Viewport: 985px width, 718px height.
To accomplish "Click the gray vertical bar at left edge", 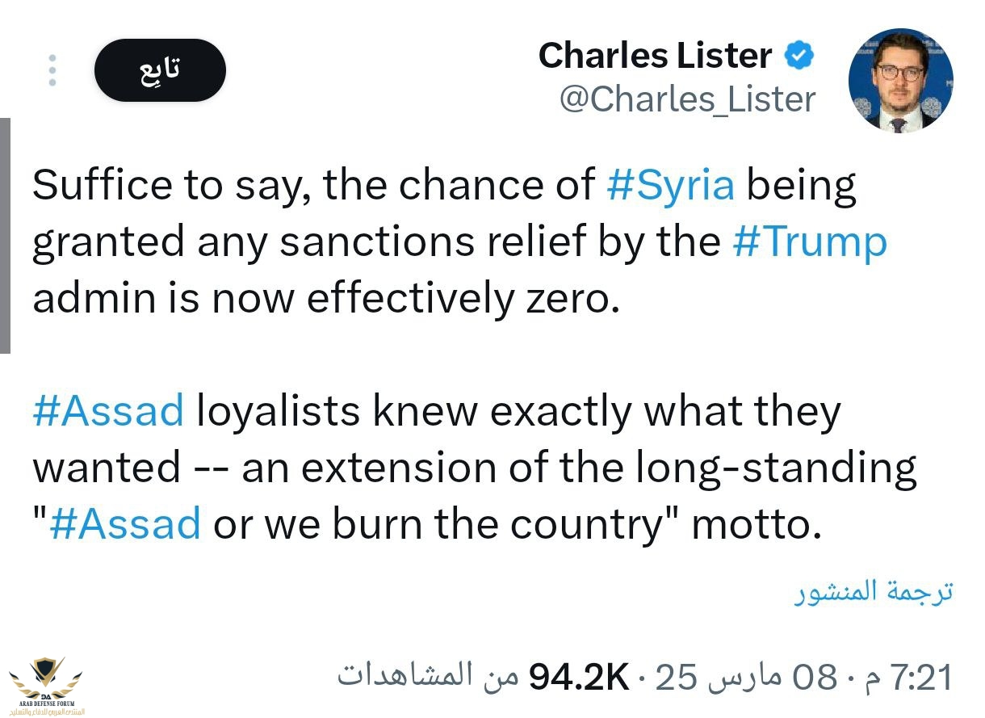I will pyautogui.click(x=5, y=235).
